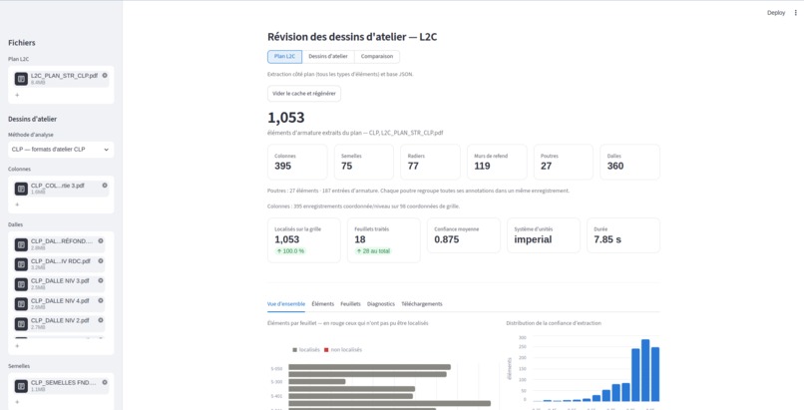Screen dimensions: 804x410
Task: Remove CLP_DALLE NIV 2.pdf from the list
Action: pyautogui.click(x=101, y=320)
